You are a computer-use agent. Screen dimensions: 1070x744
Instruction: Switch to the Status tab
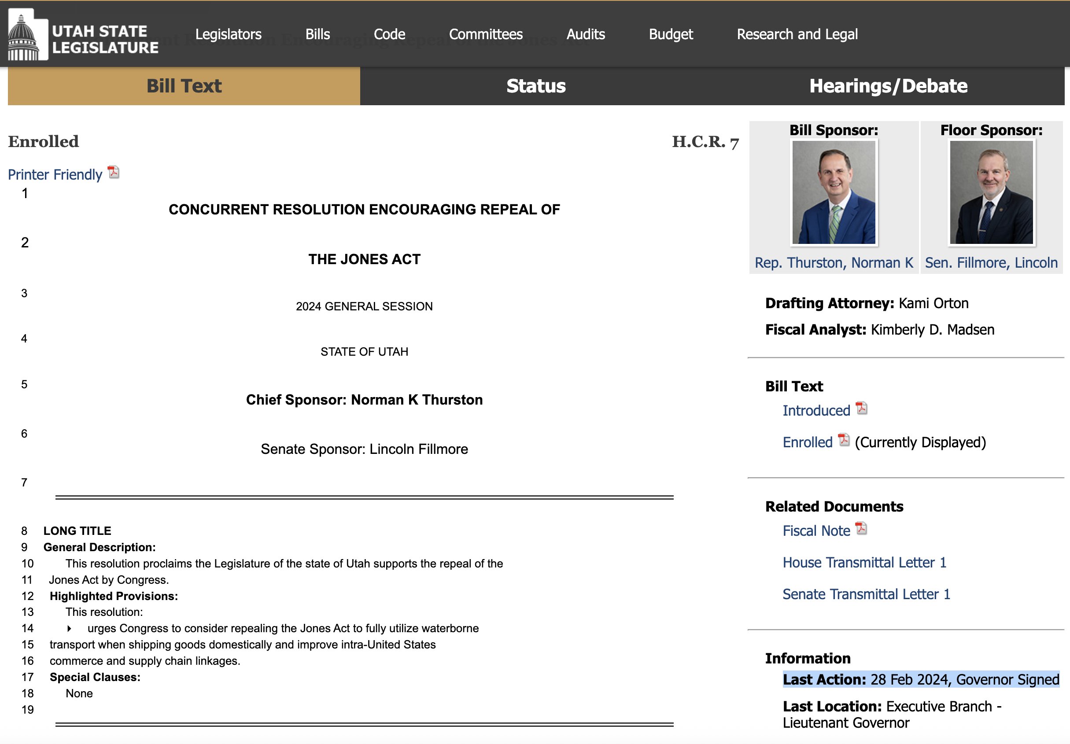[536, 86]
